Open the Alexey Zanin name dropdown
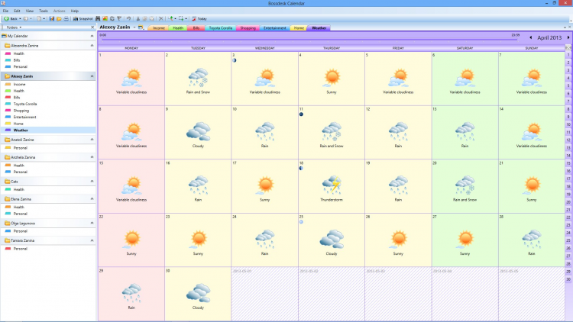Viewport: 573px width, 322px height. tap(134, 27)
